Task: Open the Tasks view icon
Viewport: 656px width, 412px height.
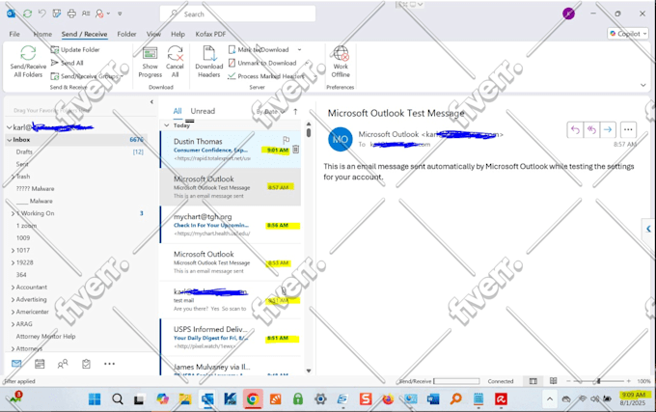Action: [86, 364]
